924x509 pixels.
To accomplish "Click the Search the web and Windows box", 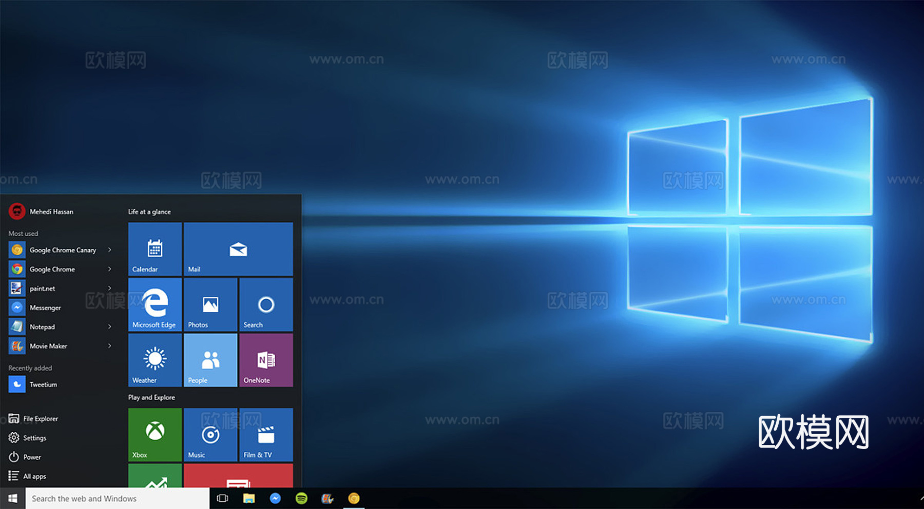I will click(117, 498).
